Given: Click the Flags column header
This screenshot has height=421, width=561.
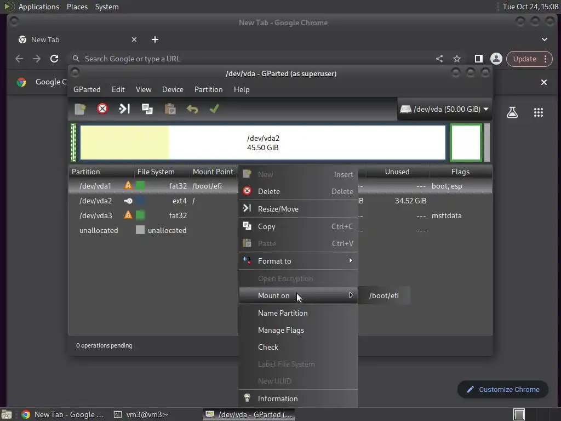Looking at the screenshot, I should point(460,172).
